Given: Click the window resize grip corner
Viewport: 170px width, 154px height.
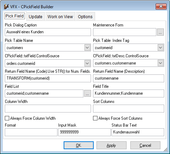Looking at the screenshot, I should pos(166,150).
